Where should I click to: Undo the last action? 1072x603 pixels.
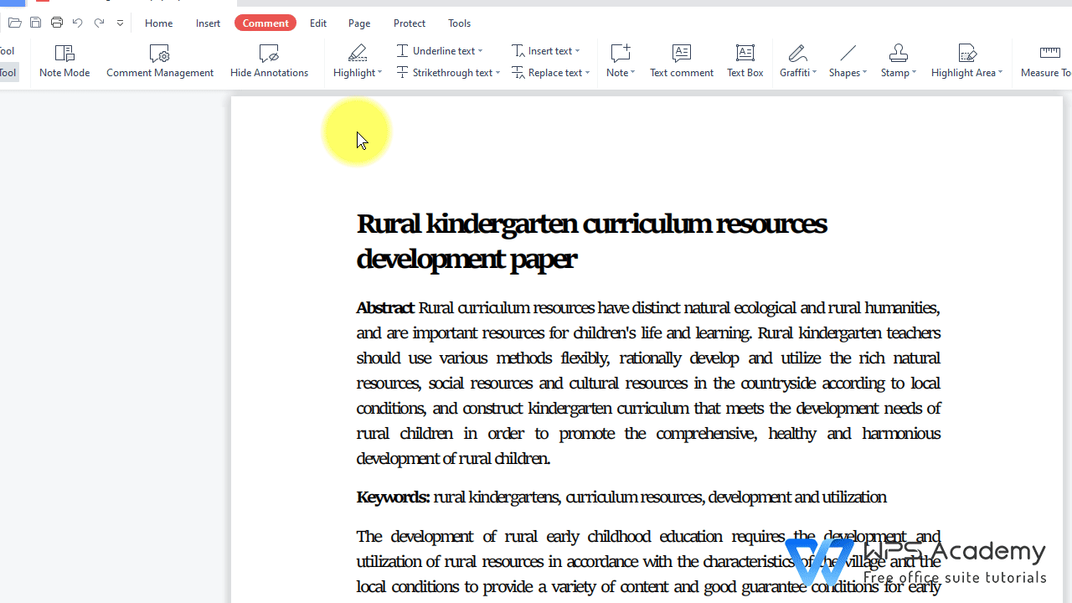77,23
